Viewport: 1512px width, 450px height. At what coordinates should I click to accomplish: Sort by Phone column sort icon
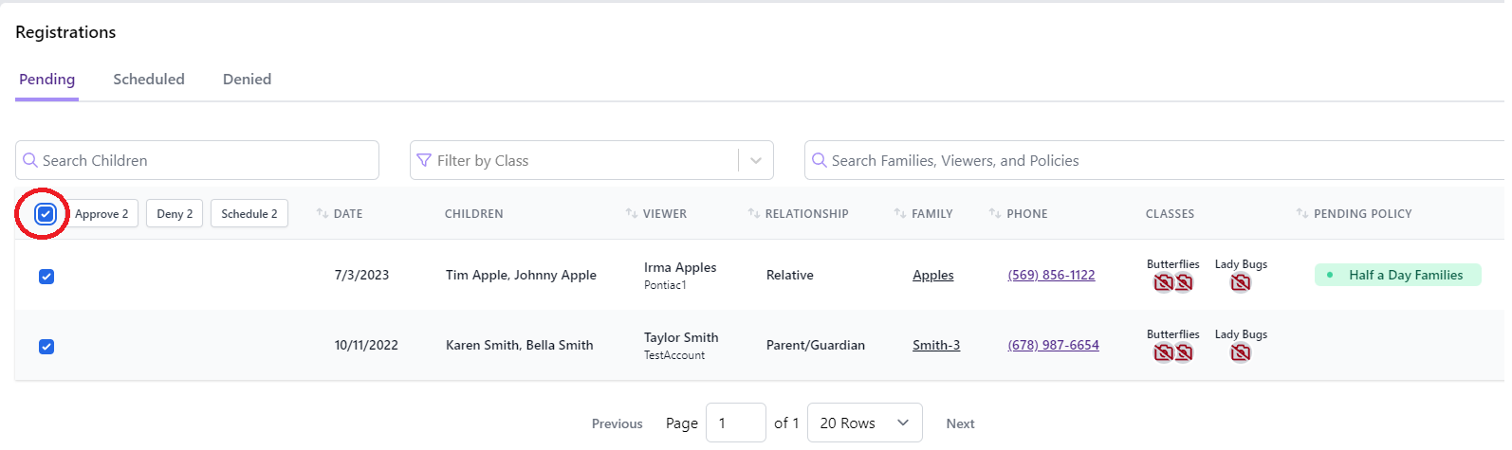coord(995,214)
